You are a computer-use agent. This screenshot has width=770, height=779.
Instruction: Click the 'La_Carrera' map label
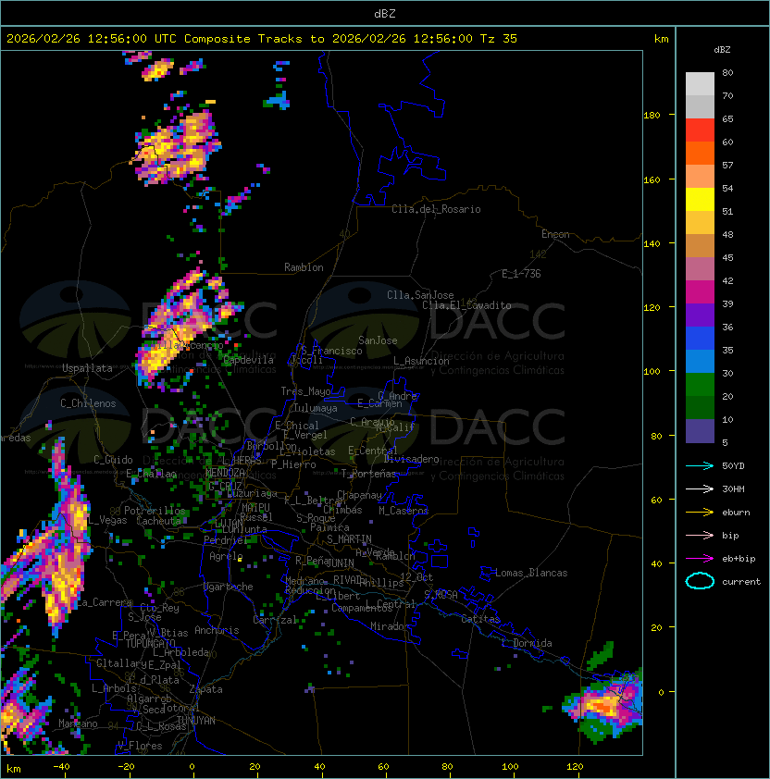105,602
